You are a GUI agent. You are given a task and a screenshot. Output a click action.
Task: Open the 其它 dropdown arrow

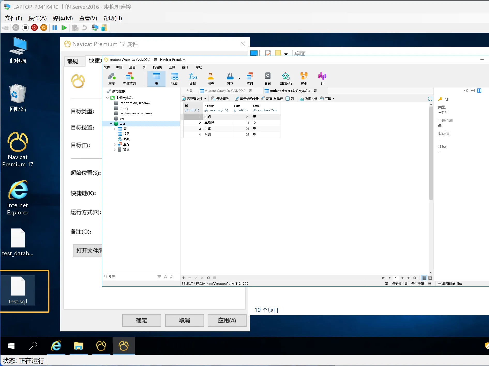click(x=239, y=79)
